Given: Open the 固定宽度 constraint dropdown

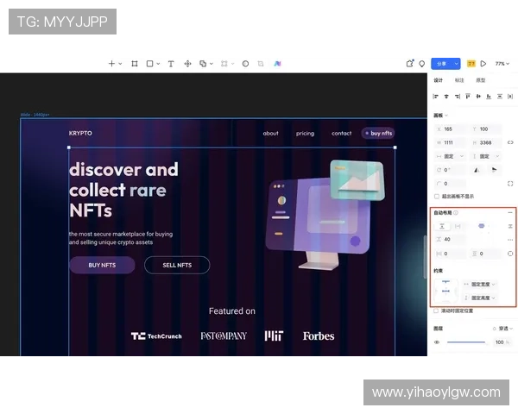Looking at the screenshot, I should pyautogui.click(x=481, y=284).
